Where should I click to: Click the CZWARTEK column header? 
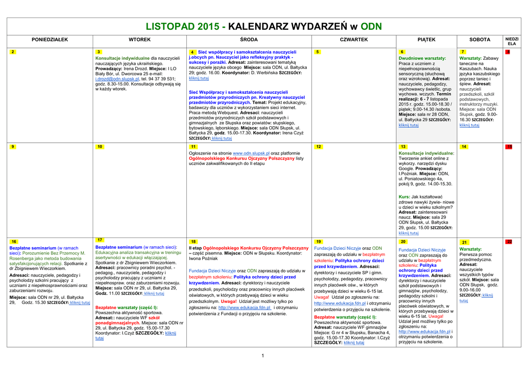tap(354, 40)
